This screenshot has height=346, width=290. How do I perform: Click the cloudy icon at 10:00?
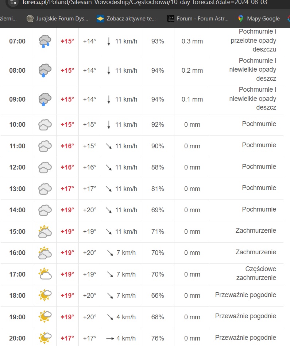[45, 125]
